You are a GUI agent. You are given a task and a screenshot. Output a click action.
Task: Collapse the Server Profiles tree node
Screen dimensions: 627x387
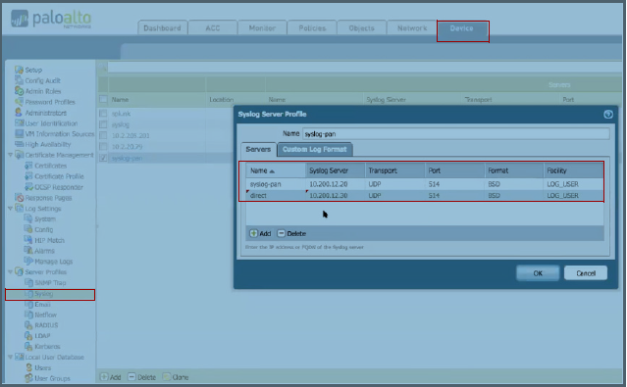[x=11, y=272]
